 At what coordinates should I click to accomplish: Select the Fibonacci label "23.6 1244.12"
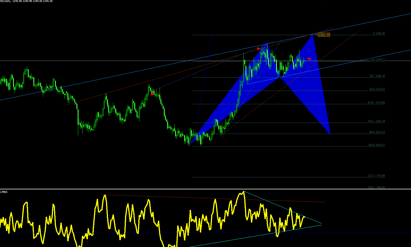click(377, 60)
